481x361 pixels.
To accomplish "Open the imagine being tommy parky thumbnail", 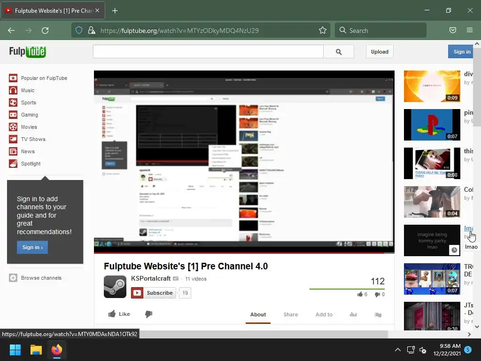I will click(432, 240).
